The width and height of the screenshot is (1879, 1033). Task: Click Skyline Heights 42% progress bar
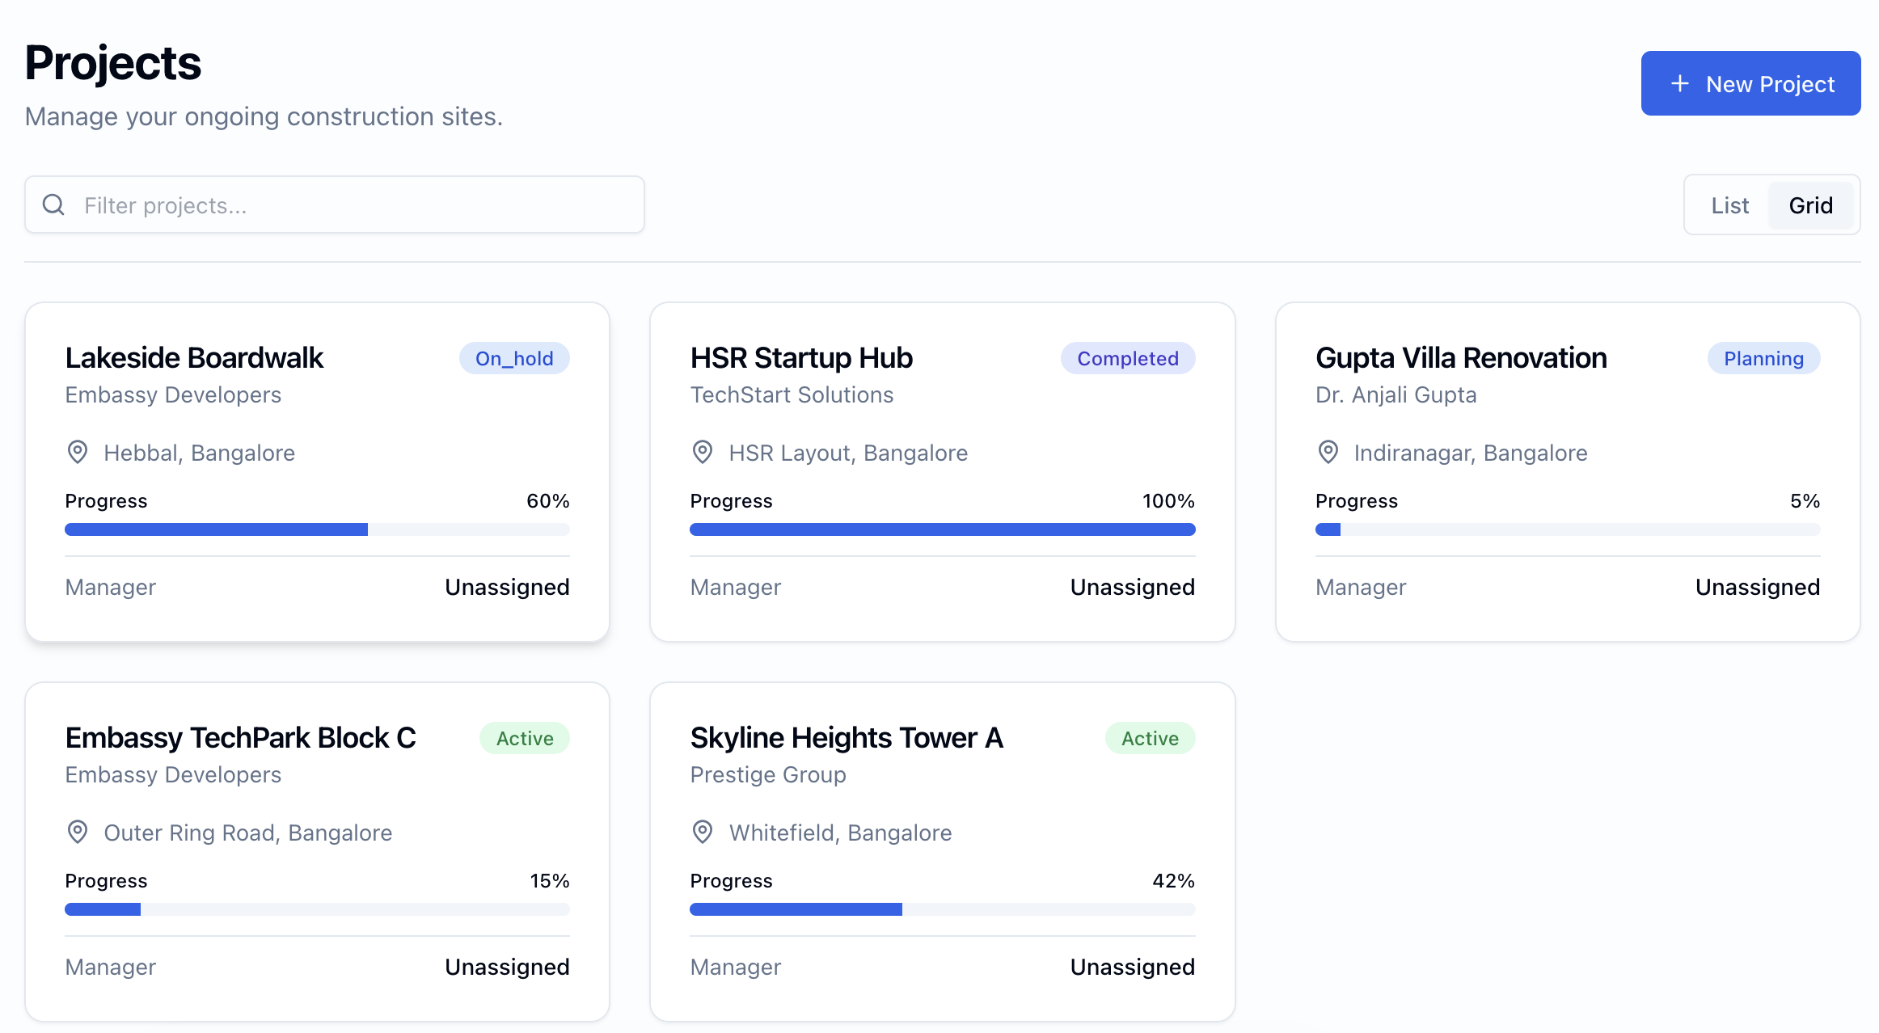click(942, 909)
